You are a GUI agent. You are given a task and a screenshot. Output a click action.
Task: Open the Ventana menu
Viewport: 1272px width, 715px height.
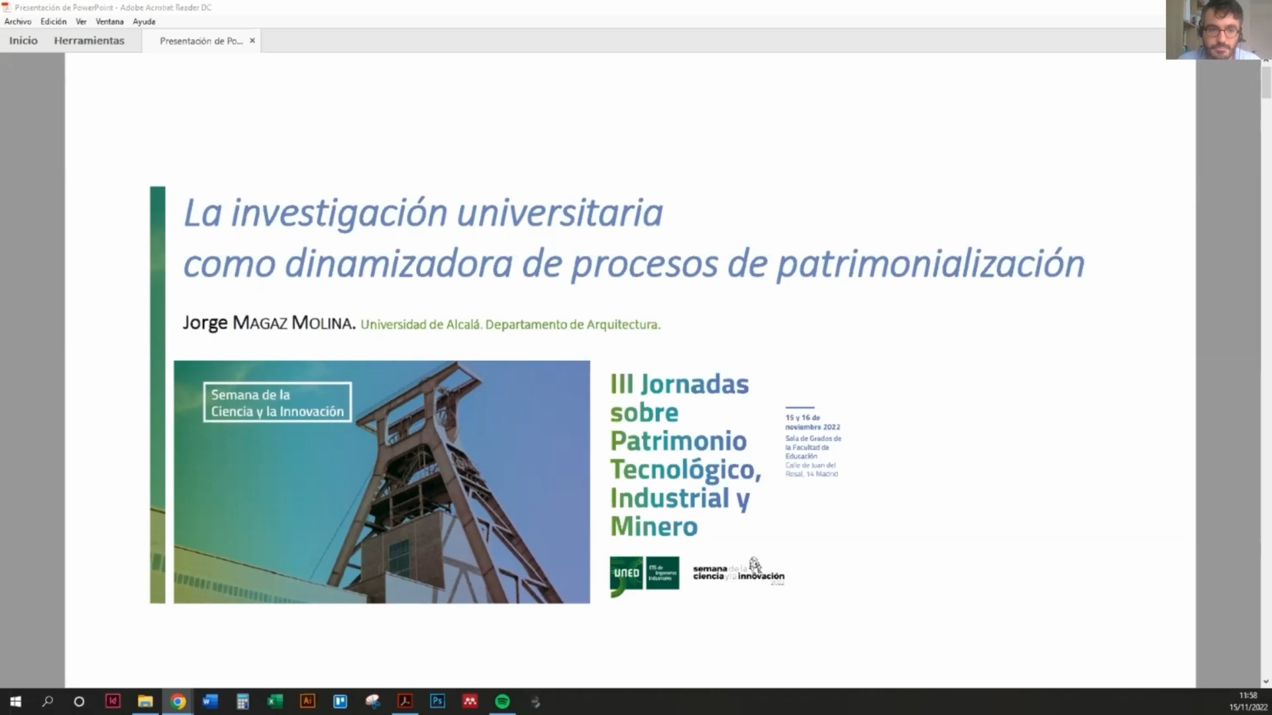point(109,21)
